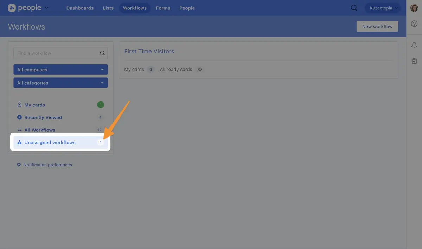Open the First Time Visitors workflow

tap(149, 51)
